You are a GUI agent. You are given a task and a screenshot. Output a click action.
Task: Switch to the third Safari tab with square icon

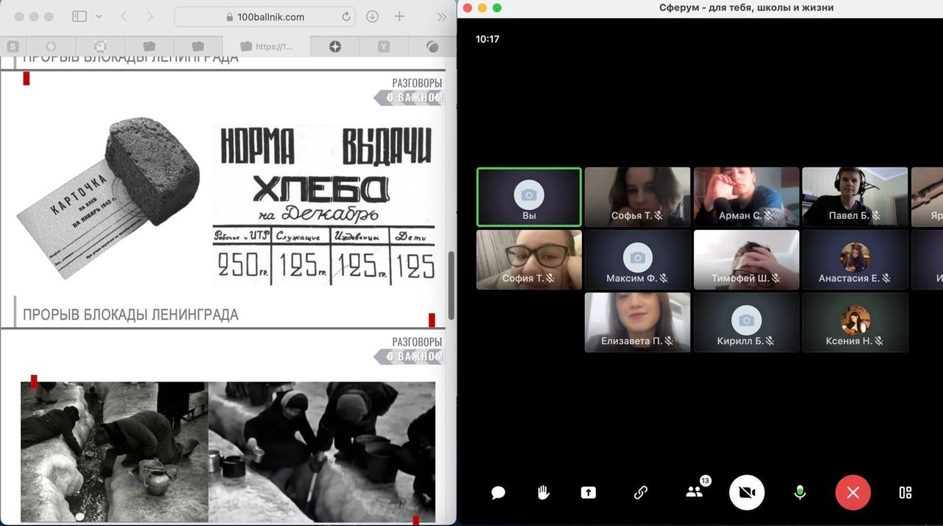99,46
